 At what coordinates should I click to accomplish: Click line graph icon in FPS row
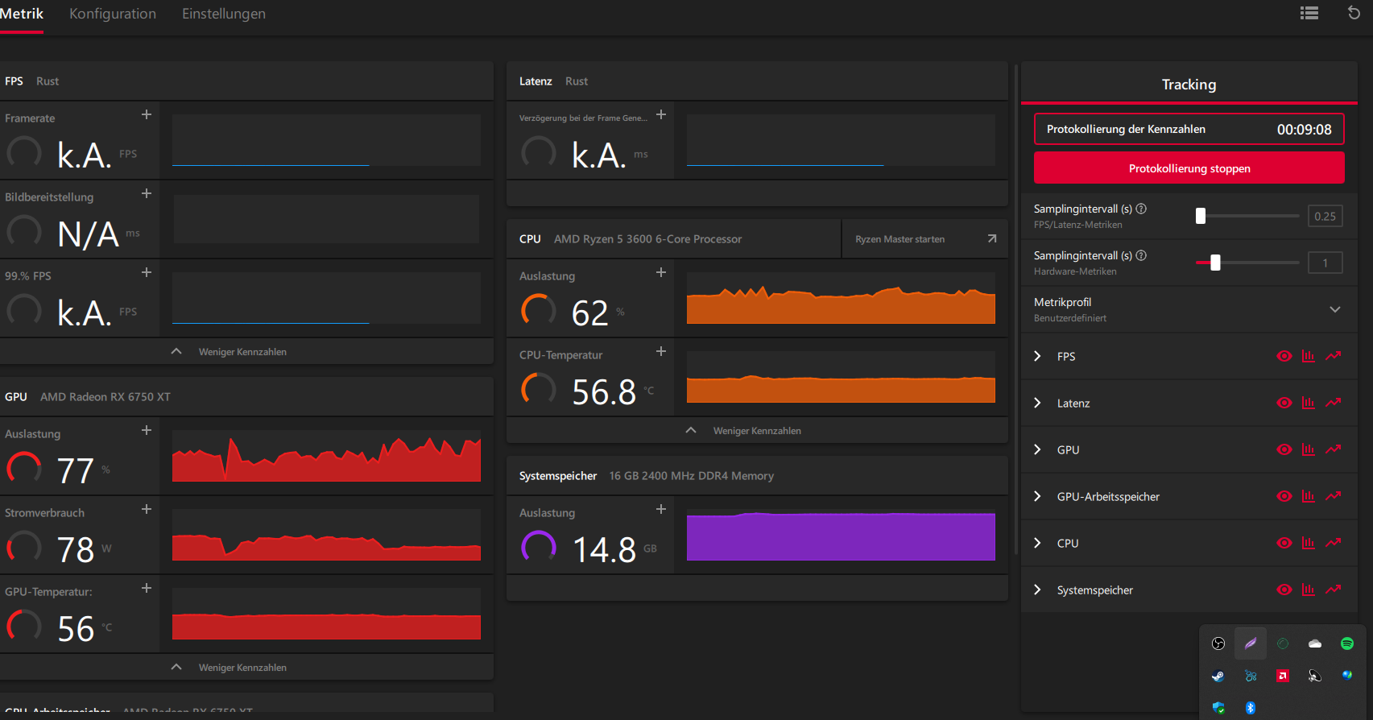pyautogui.click(x=1334, y=356)
